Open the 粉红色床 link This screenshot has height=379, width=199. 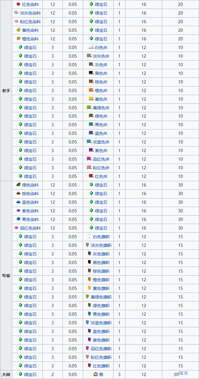[101, 168]
